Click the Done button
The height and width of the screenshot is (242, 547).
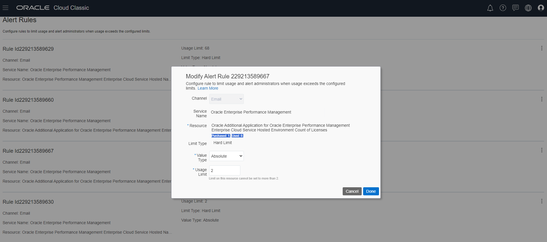tap(371, 191)
